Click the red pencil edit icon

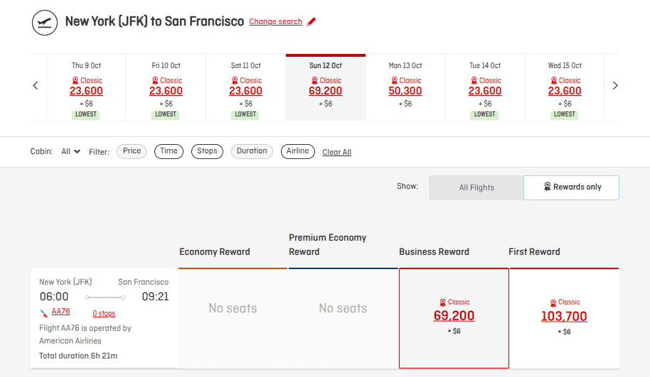click(x=311, y=21)
